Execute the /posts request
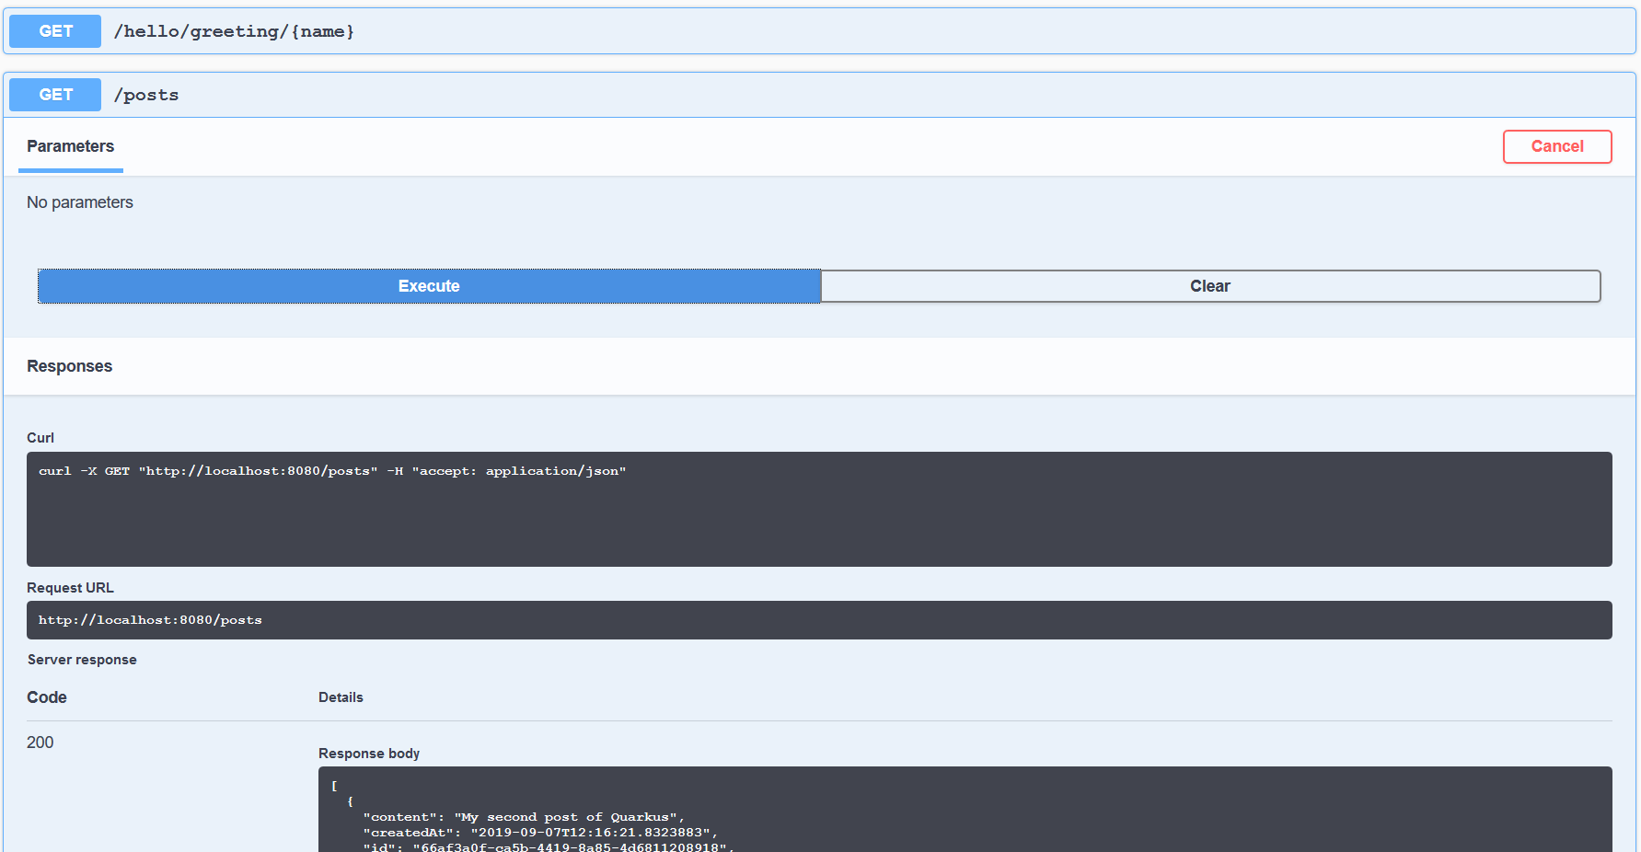This screenshot has width=1641, height=852. pyautogui.click(x=429, y=286)
